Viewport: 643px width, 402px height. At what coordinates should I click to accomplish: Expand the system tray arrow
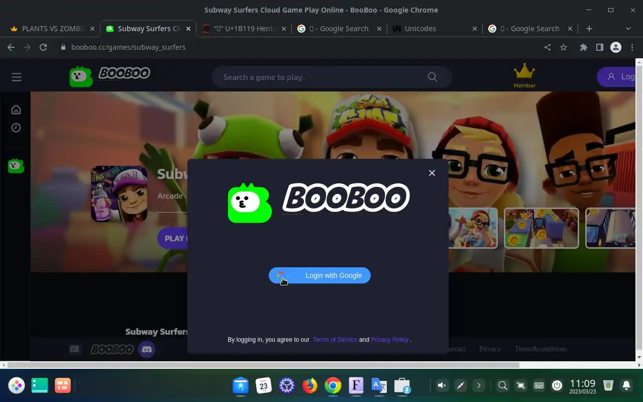pos(479,385)
